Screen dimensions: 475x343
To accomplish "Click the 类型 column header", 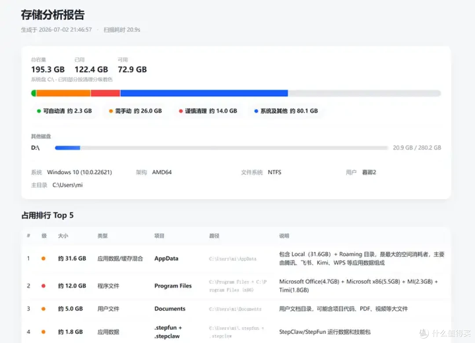I will tap(102, 236).
